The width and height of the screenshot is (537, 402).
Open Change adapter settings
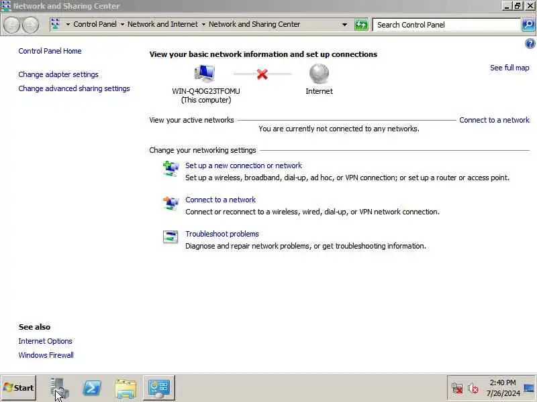(58, 74)
